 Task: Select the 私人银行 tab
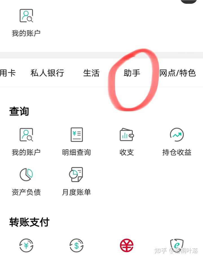tap(47, 73)
